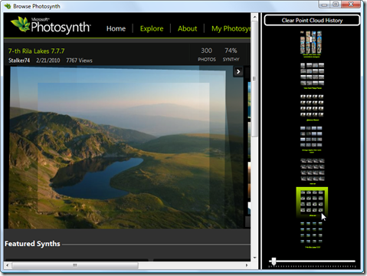Select the second history thumbnail grid
Screen dimensions: 367x276
(312, 76)
